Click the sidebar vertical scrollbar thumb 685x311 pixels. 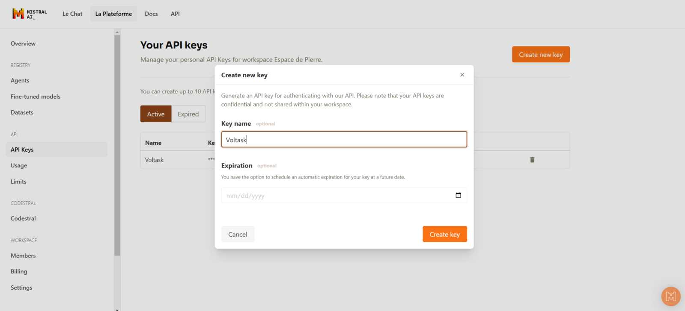coord(117,145)
